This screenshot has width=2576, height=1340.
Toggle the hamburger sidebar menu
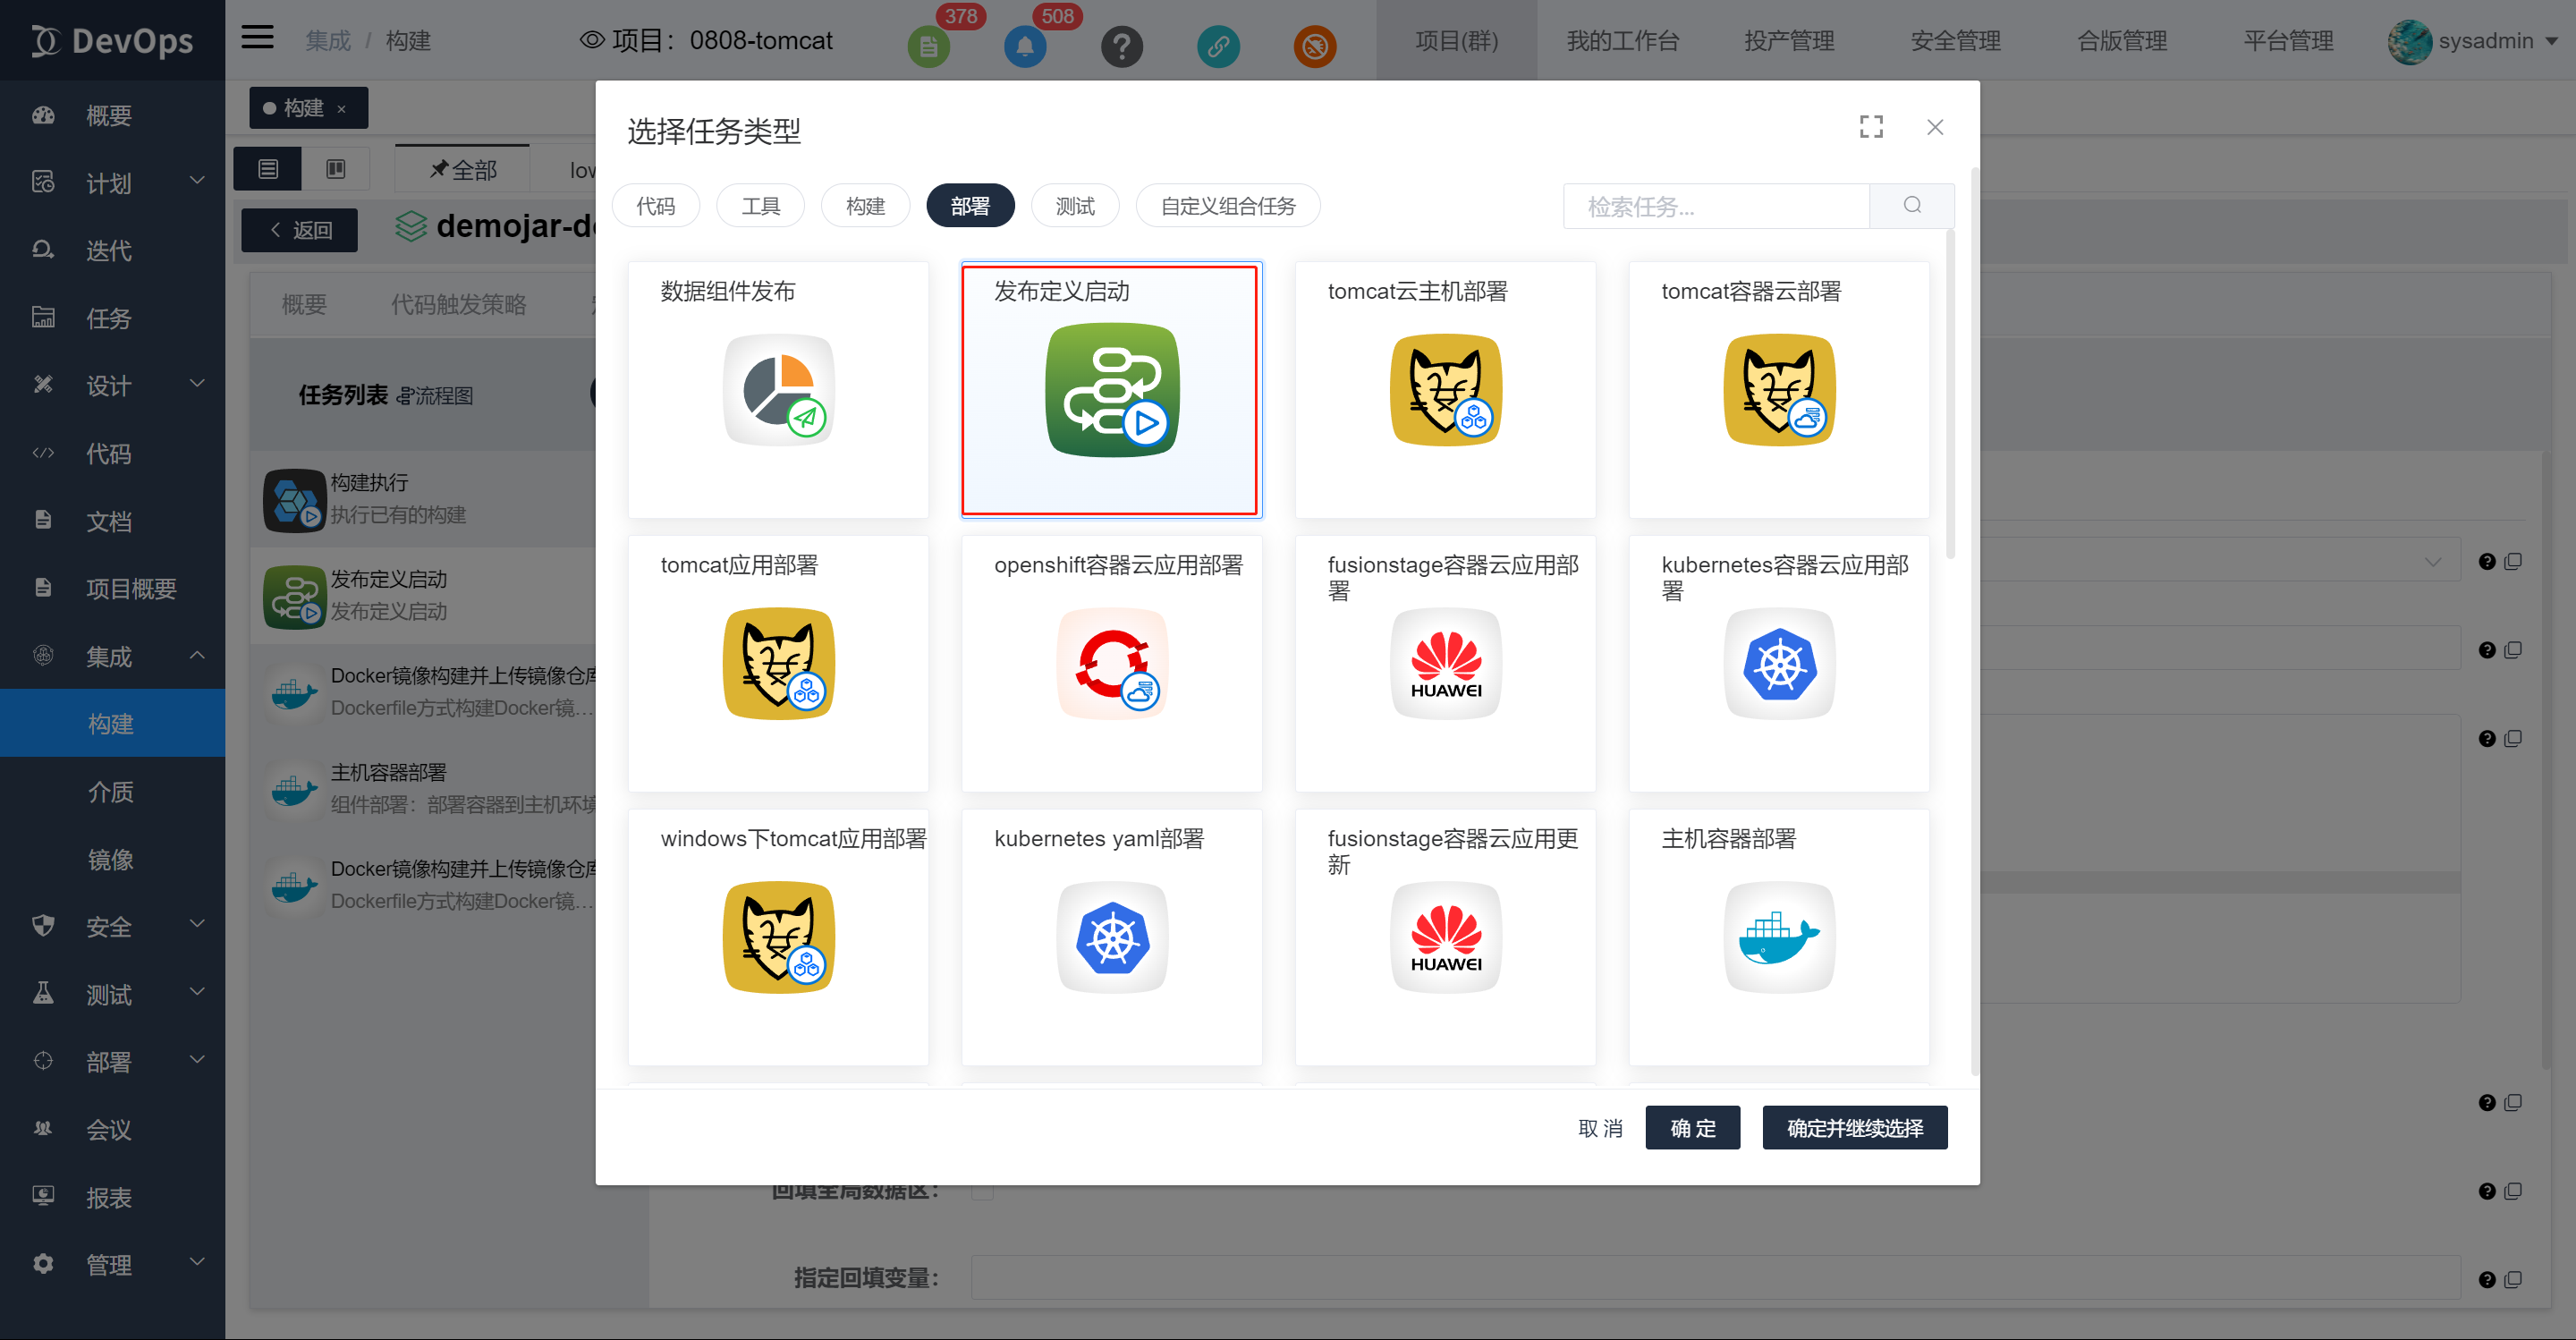click(257, 38)
